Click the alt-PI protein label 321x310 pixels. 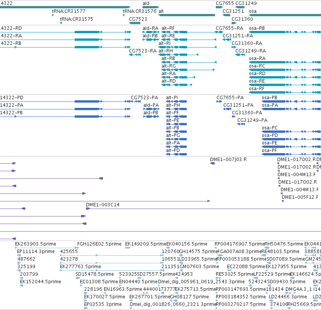point(172,98)
